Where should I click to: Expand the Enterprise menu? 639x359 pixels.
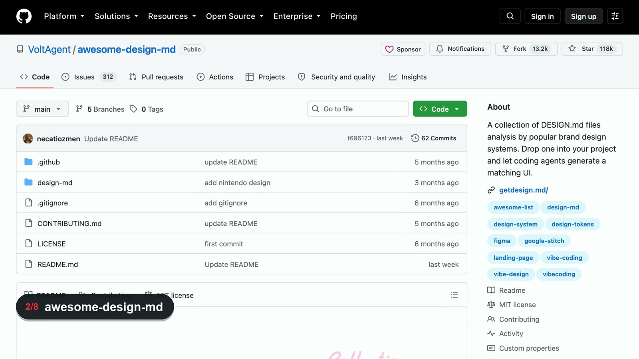point(297,16)
